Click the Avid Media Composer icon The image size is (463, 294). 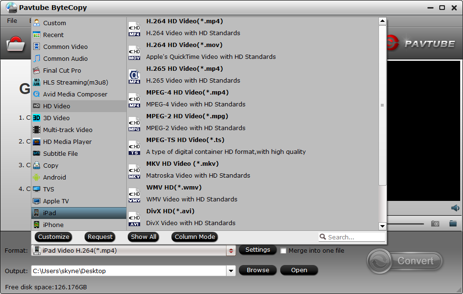37,94
